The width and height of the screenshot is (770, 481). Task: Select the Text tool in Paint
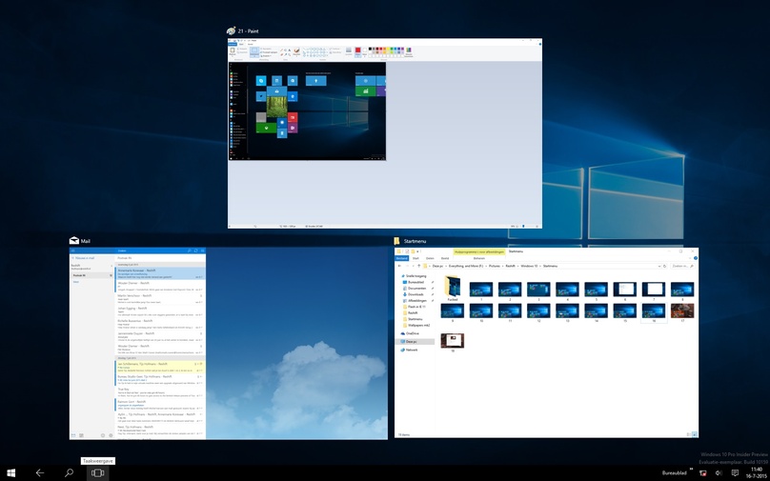pyautogui.click(x=290, y=50)
